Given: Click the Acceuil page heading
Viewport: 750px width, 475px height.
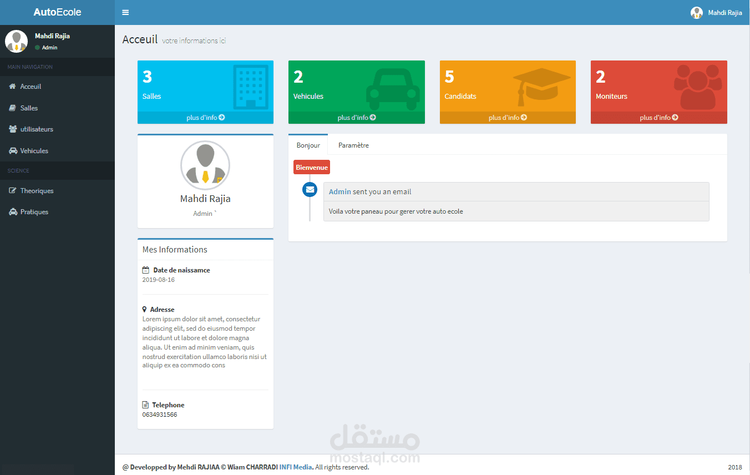Looking at the screenshot, I should click(x=140, y=39).
